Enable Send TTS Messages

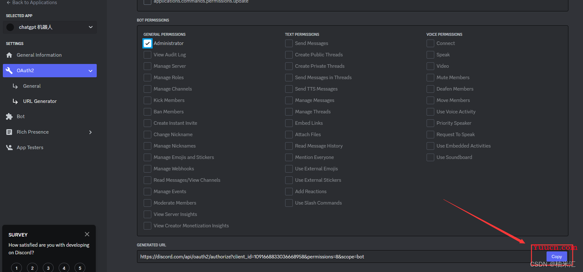click(x=289, y=89)
